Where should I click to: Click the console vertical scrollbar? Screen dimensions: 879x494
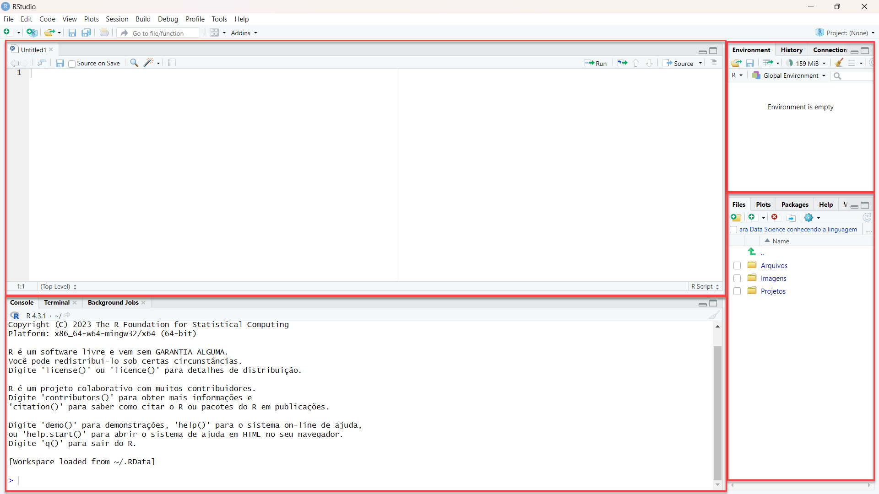point(717,412)
